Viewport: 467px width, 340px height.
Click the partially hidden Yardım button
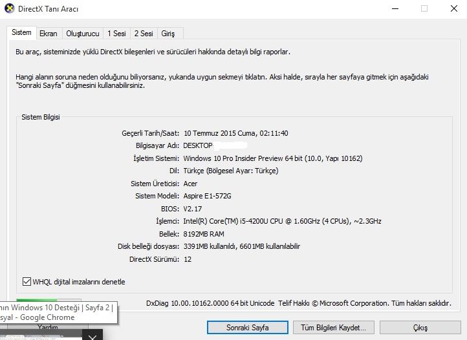point(48,327)
